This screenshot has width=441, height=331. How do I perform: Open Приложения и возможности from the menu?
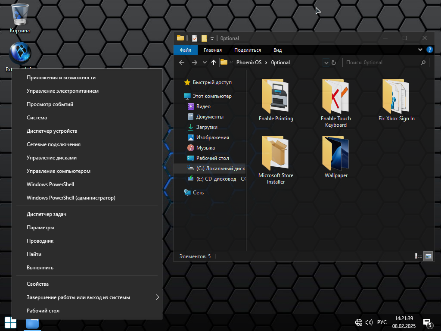[x=87, y=78]
